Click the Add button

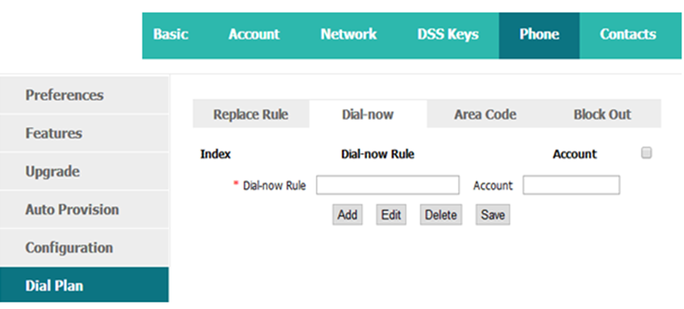(x=347, y=215)
